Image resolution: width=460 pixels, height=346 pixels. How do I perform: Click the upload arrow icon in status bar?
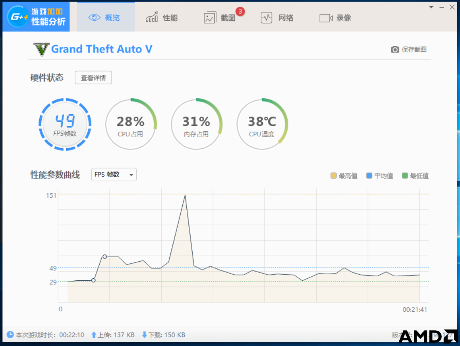[x=93, y=335]
